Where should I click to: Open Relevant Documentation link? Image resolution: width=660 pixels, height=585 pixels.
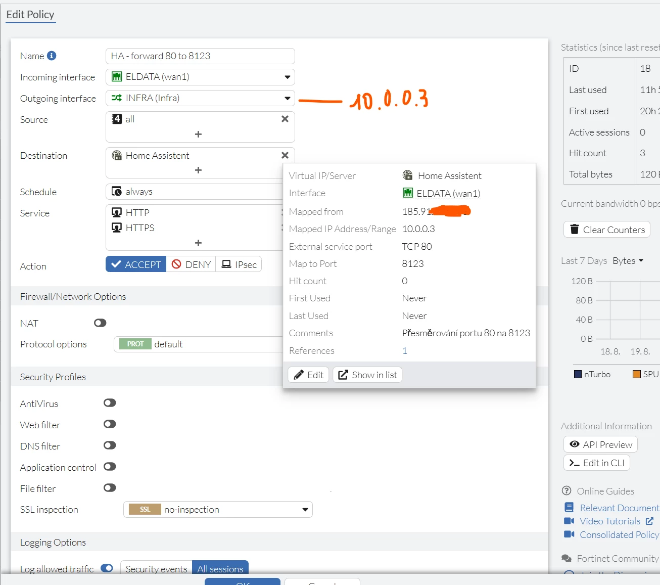(619, 508)
